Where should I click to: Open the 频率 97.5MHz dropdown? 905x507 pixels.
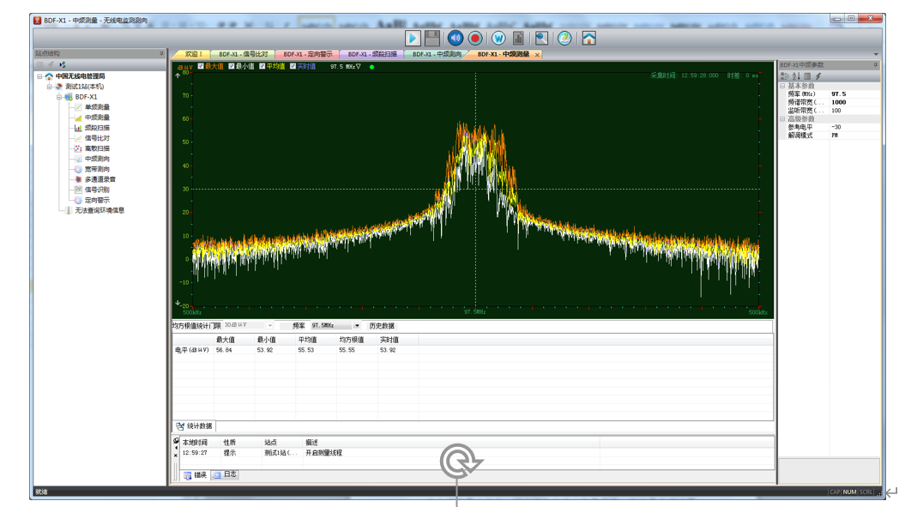(357, 326)
